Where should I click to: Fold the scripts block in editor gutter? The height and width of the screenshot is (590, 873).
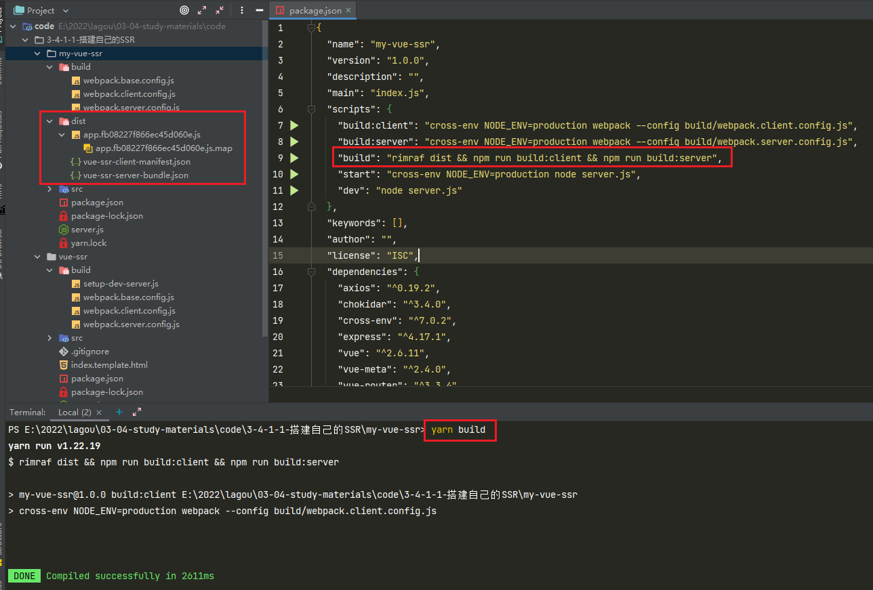(x=312, y=109)
